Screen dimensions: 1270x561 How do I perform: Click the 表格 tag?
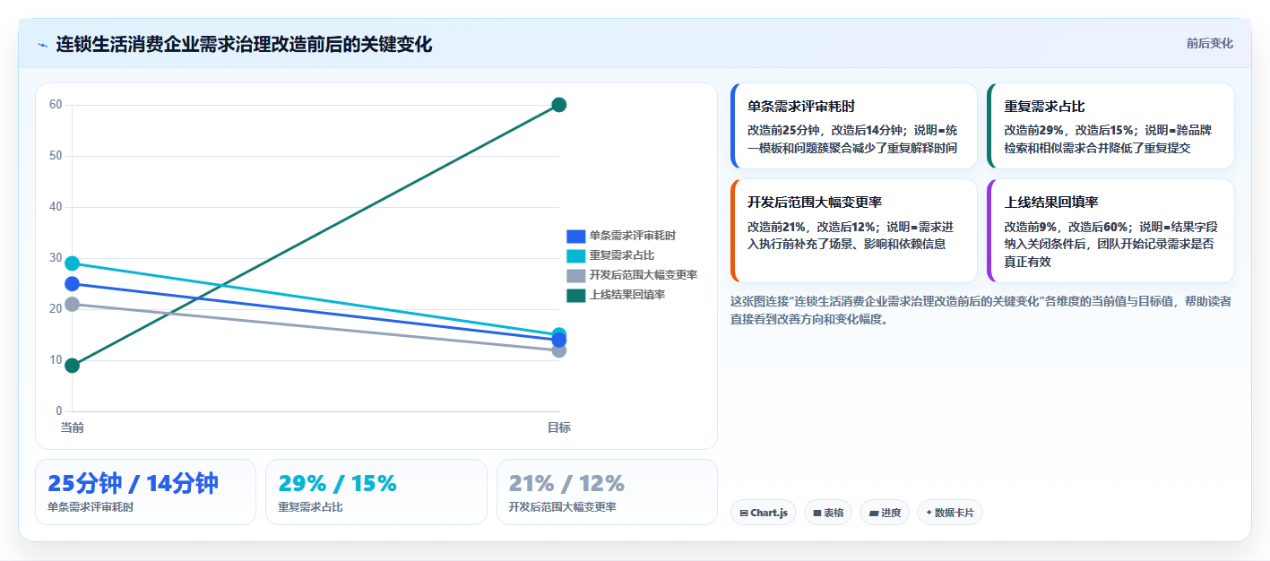tap(828, 513)
